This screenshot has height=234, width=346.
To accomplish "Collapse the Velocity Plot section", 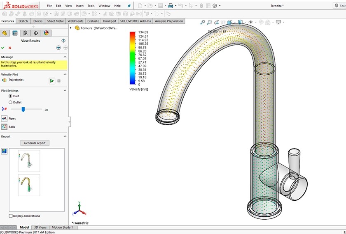I will 65,74.
